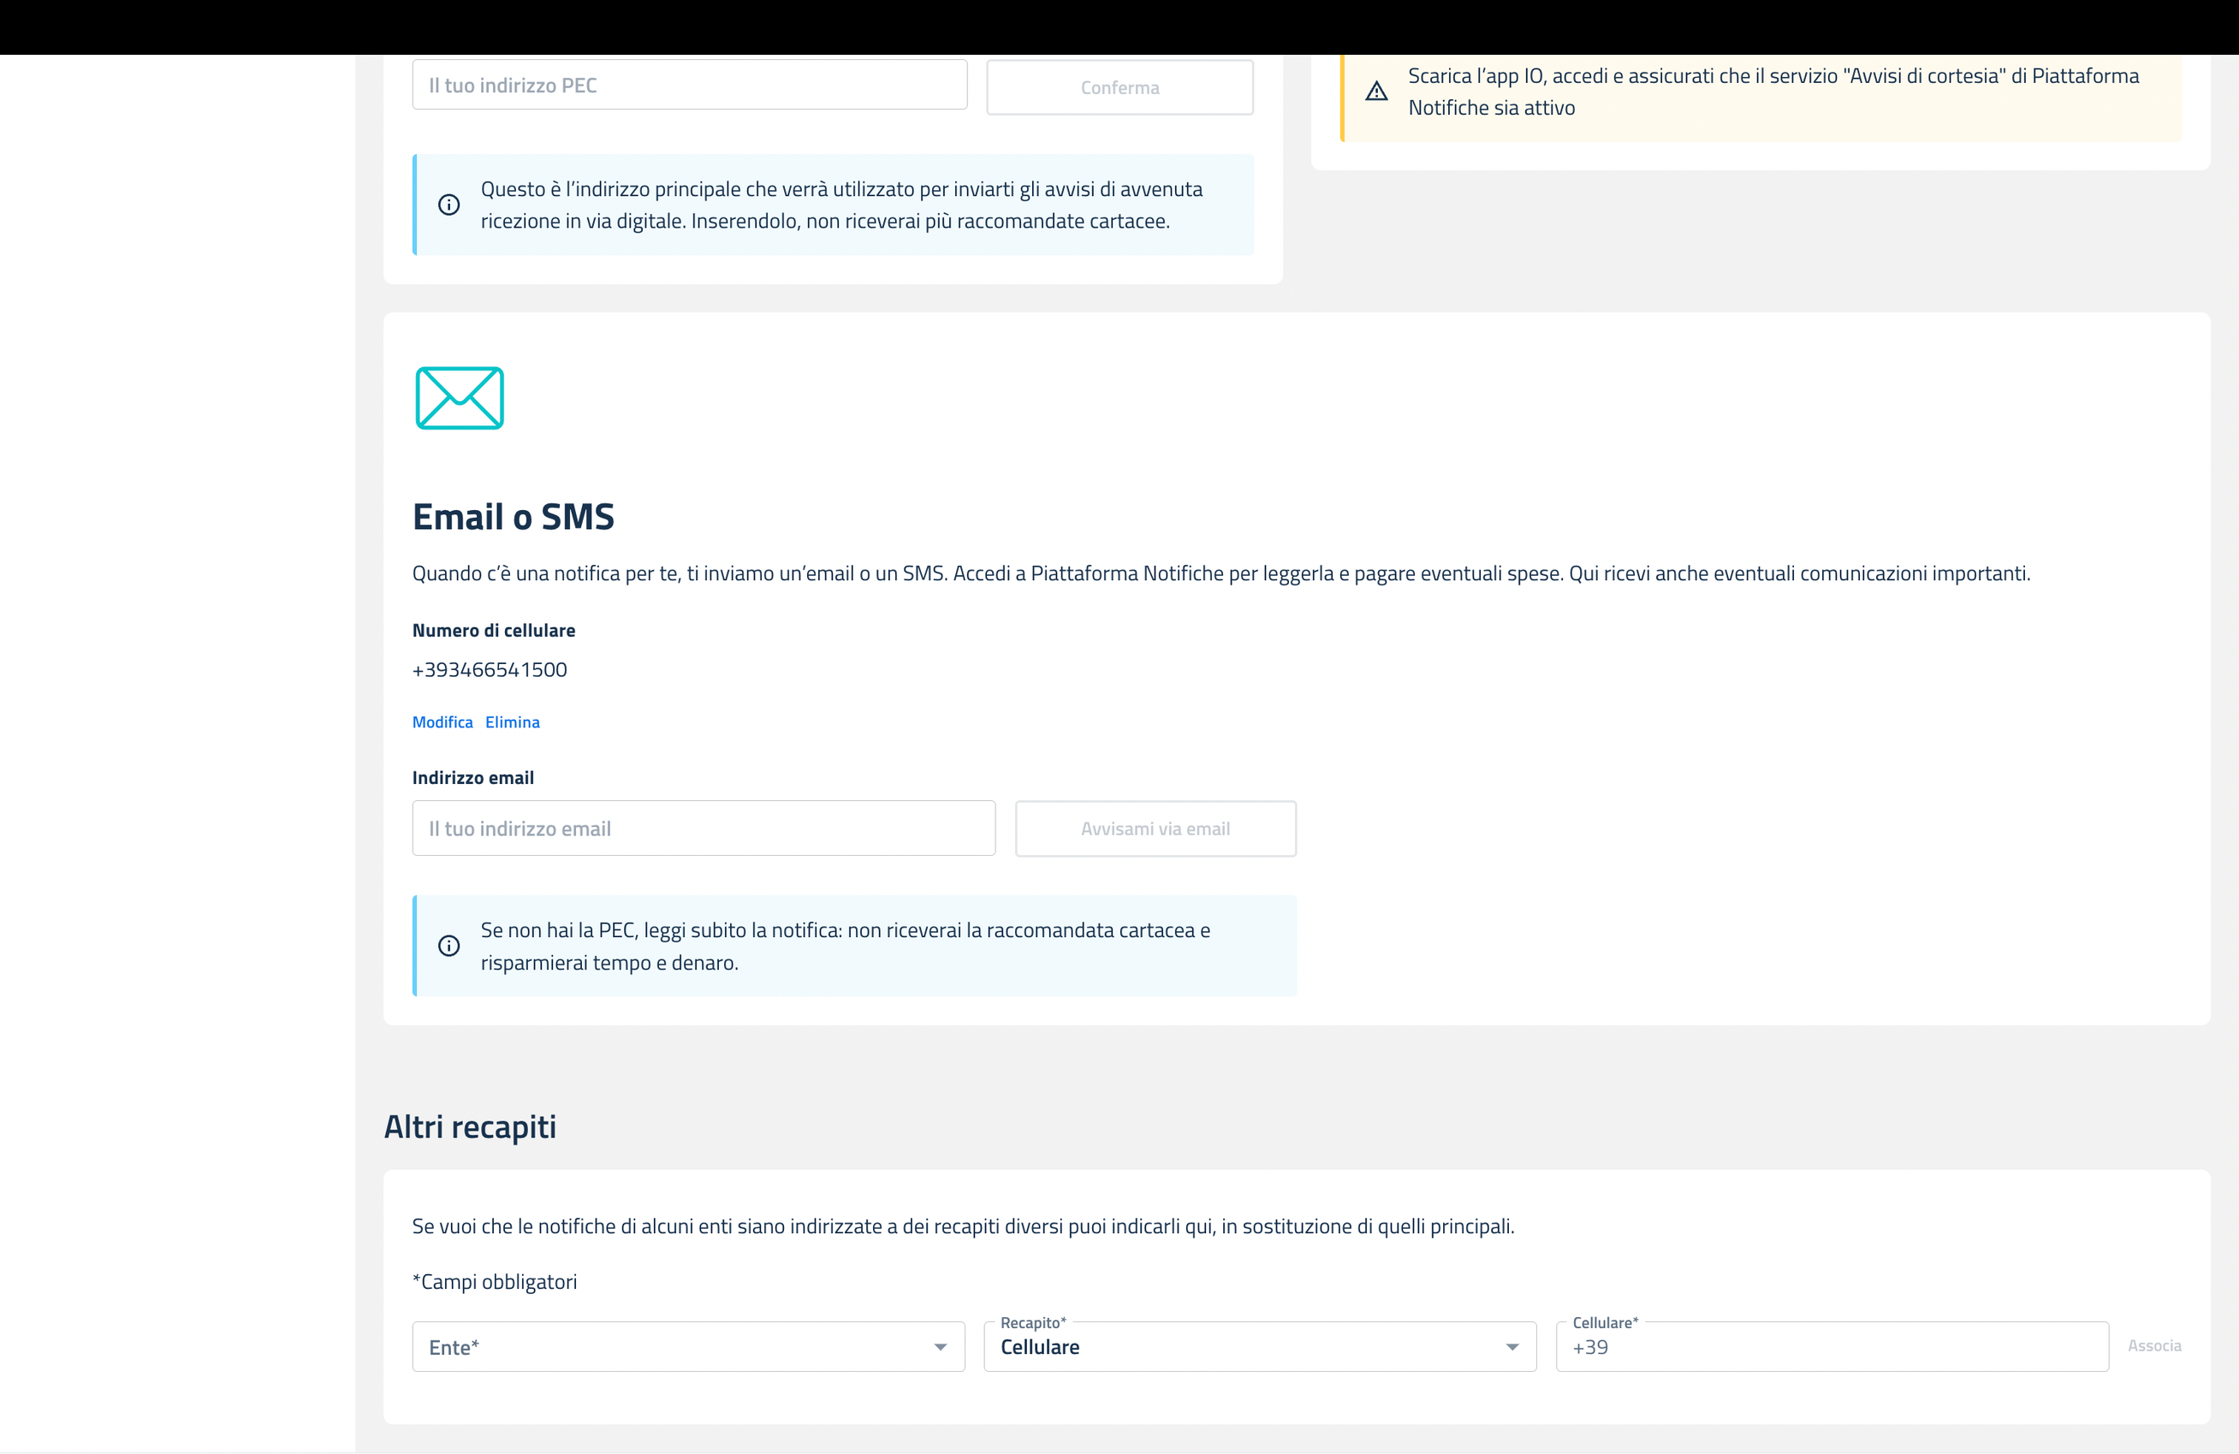The height and width of the screenshot is (1454, 2239).
Task: Click the Campi obbligatori note
Action: pos(495,1282)
